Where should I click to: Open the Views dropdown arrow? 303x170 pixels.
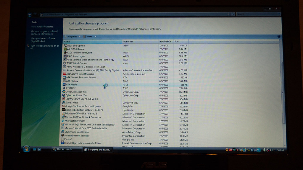click(x=95, y=37)
